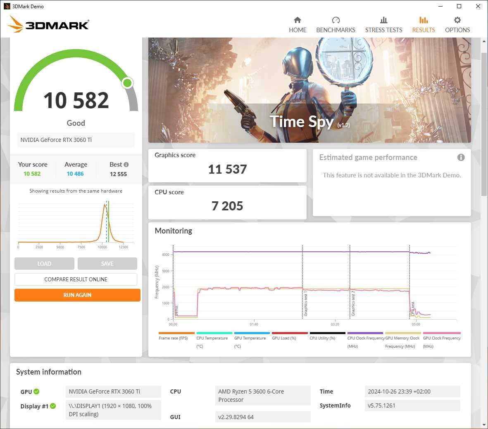This screenshot has width=488, height=429.
Task: Click the Display #1 resolution field
Action: click(x=113, y=410)
